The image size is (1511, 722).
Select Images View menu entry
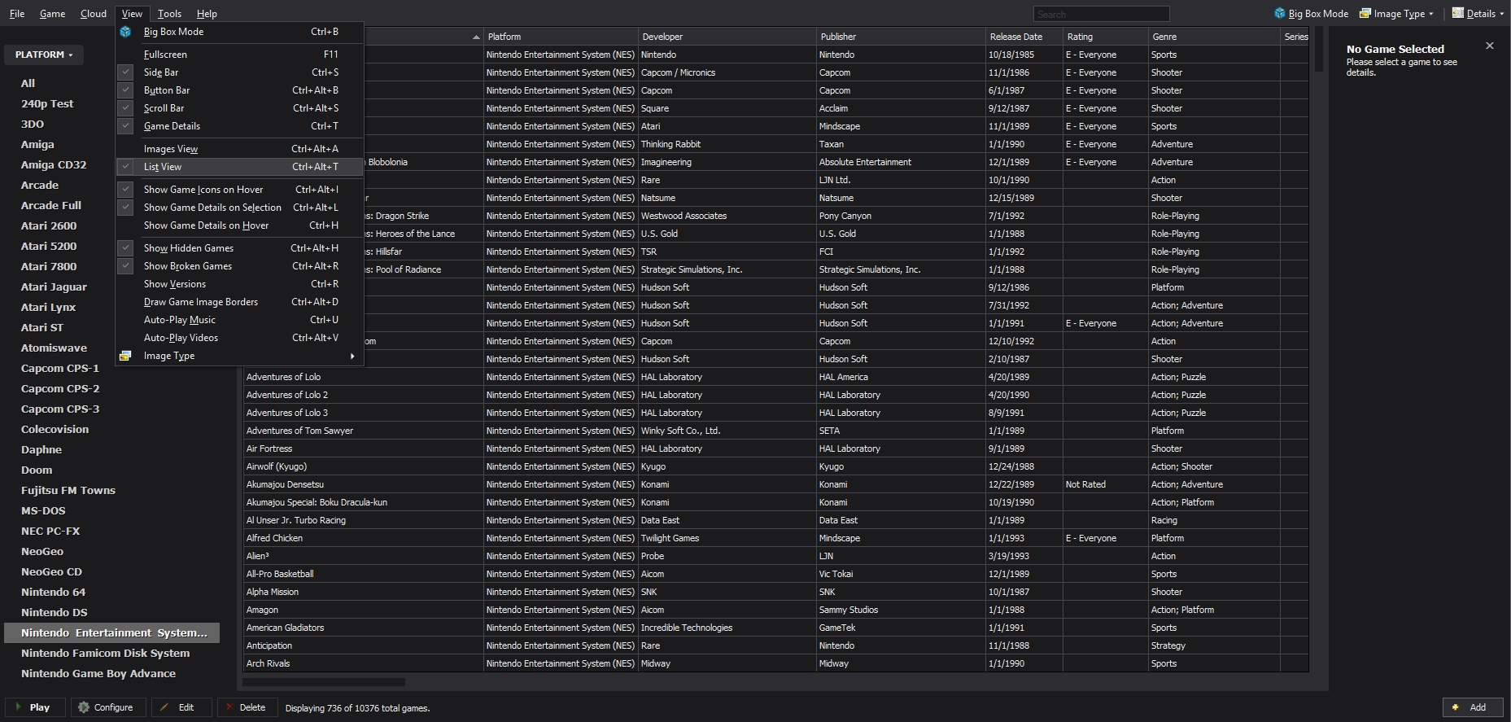click(x=240, y=149)
